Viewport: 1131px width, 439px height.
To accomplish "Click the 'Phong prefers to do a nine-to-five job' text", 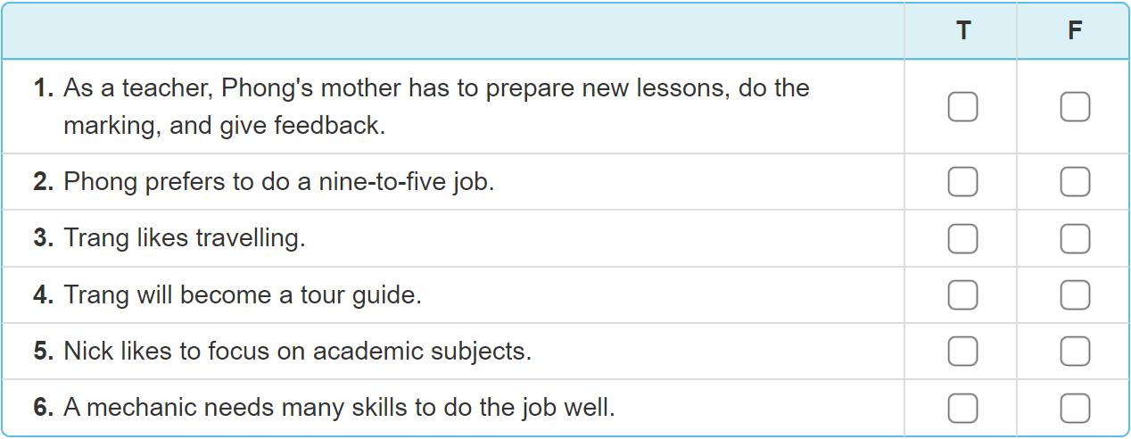I will (x=278, y=182).
